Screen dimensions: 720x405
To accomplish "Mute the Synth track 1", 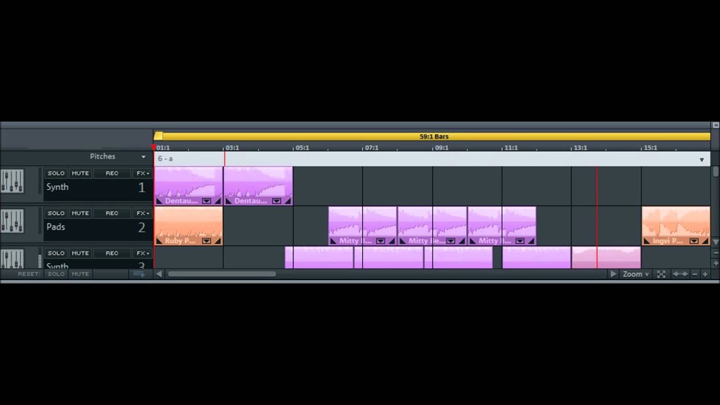I will (x=80, y=173).
